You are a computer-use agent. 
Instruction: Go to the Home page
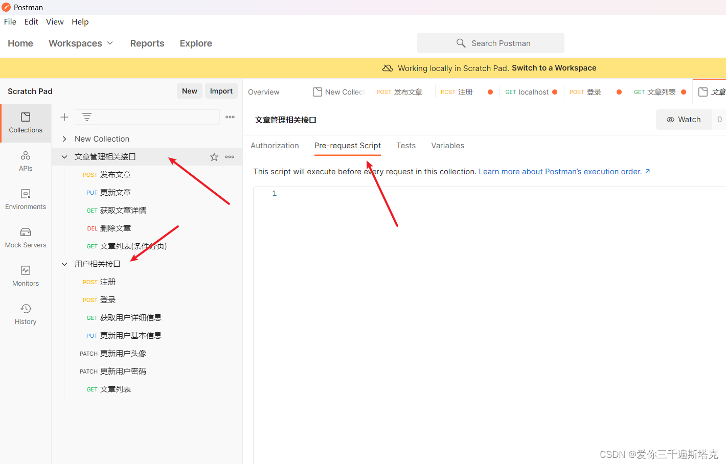tap(20, 43)
